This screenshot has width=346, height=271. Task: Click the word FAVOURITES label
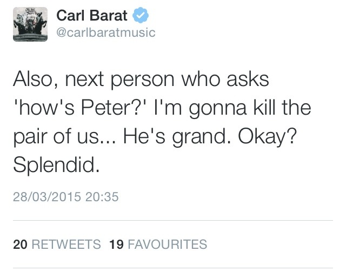[167, 244]
